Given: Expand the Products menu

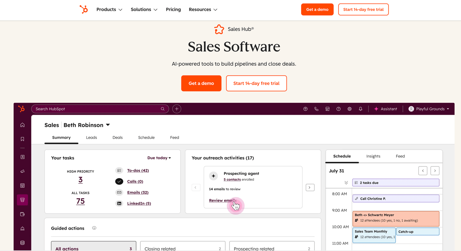Looking at the screenshot, I should (x=109, y=9).
